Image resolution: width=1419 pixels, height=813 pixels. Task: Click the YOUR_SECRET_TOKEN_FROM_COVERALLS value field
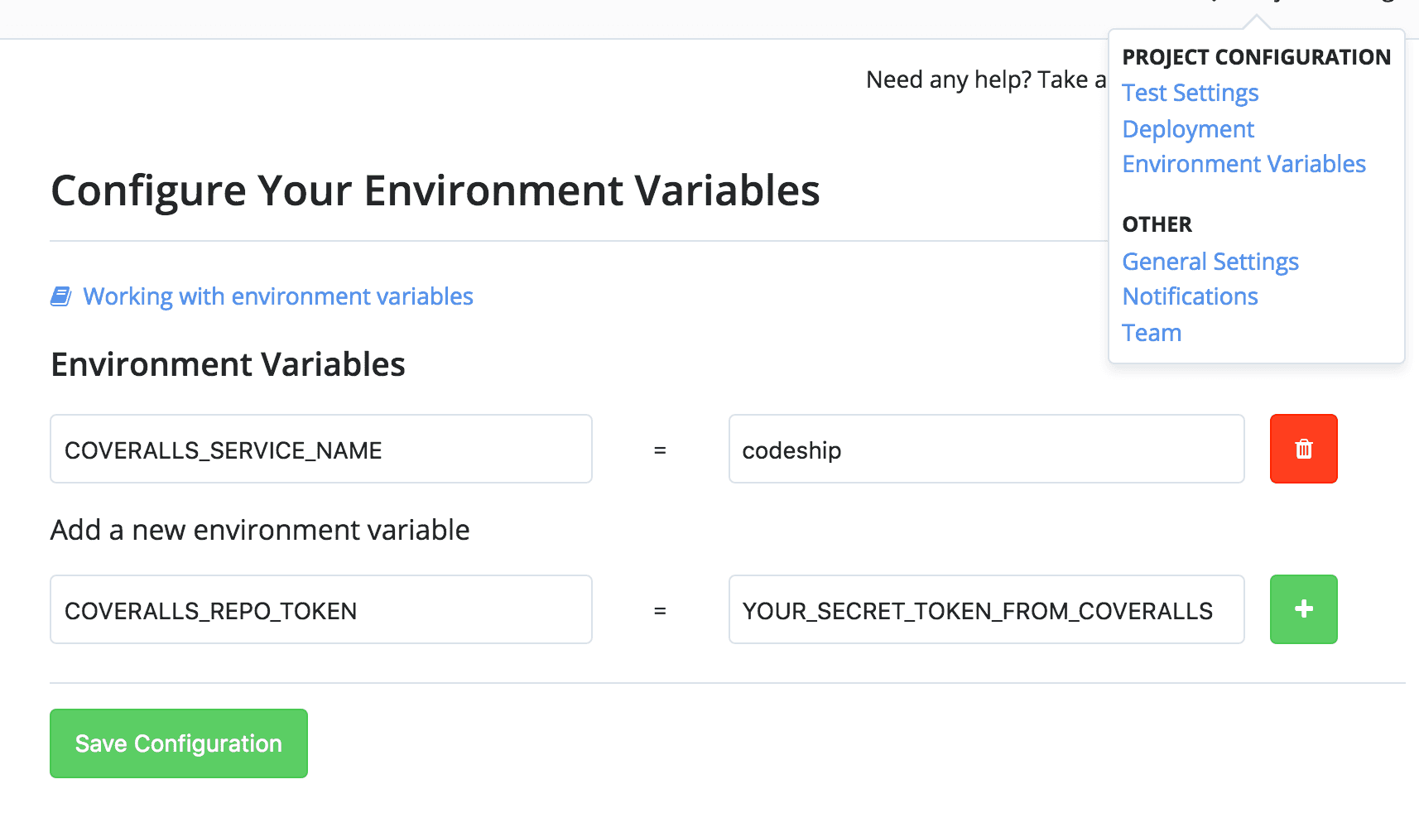click(985, 609)
